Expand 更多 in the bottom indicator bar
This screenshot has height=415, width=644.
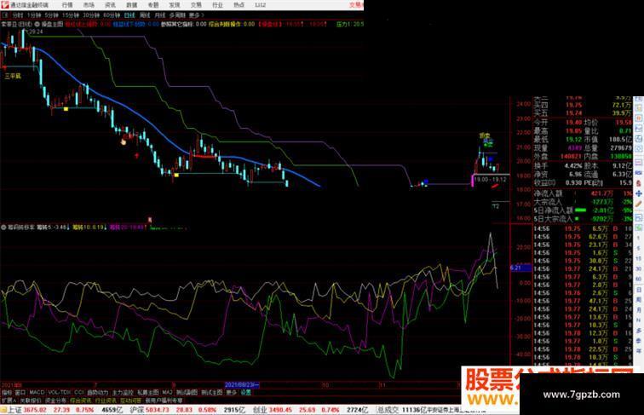coord(232,393)
